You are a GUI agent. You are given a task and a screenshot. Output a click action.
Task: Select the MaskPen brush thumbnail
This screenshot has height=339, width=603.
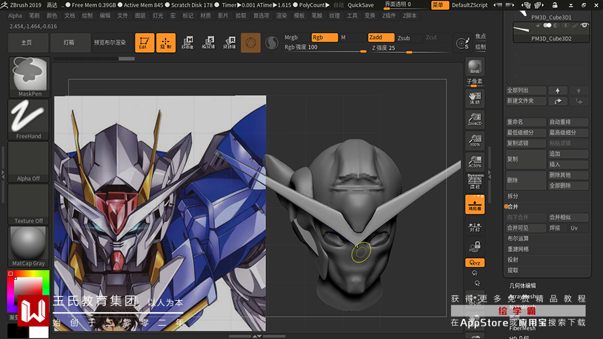tap(28, 76)
